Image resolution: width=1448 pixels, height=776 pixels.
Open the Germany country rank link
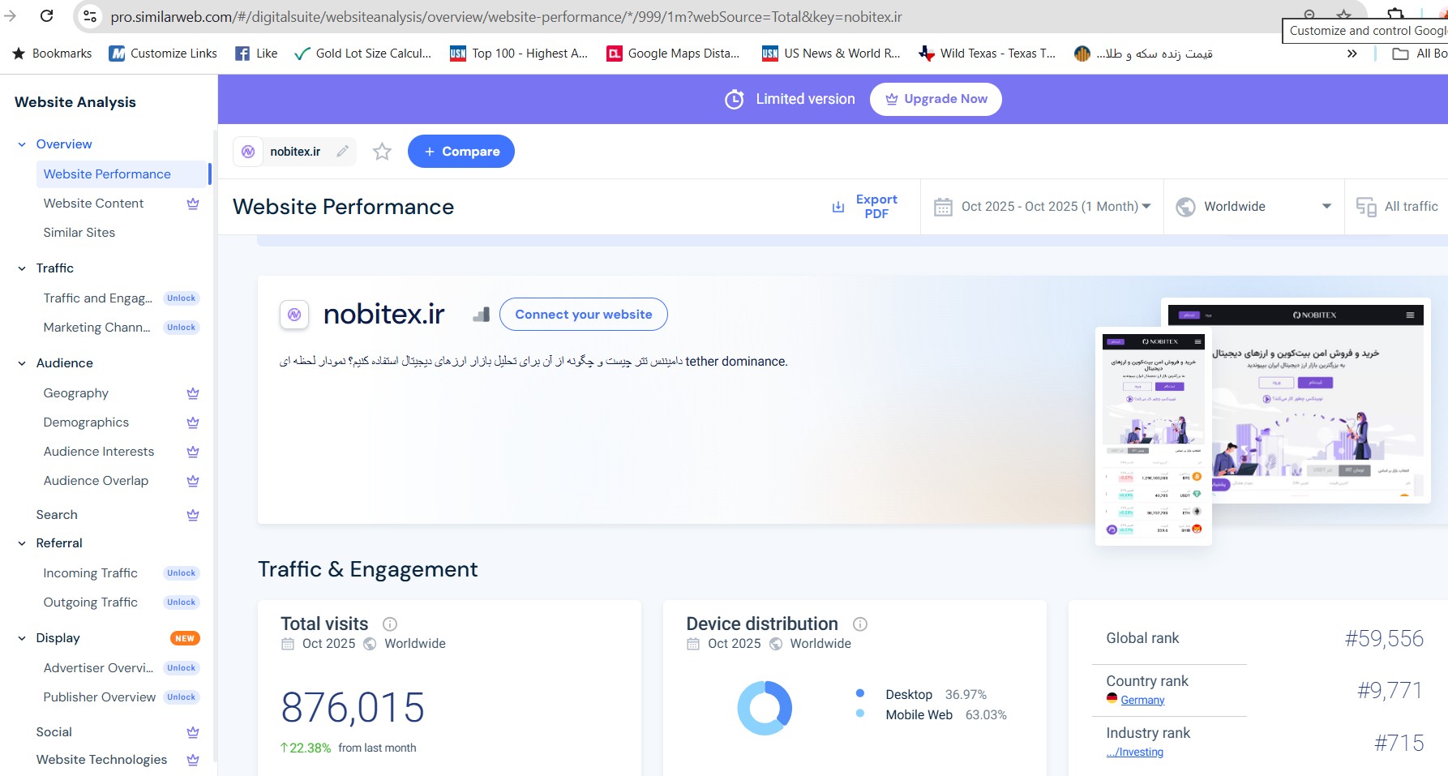(x=1142, y=700)
